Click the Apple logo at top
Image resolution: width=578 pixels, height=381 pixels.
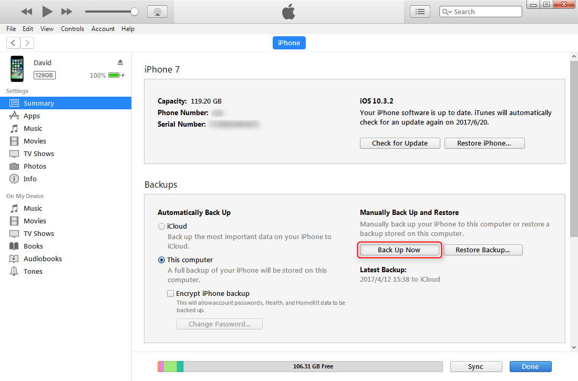coord(288,12)
